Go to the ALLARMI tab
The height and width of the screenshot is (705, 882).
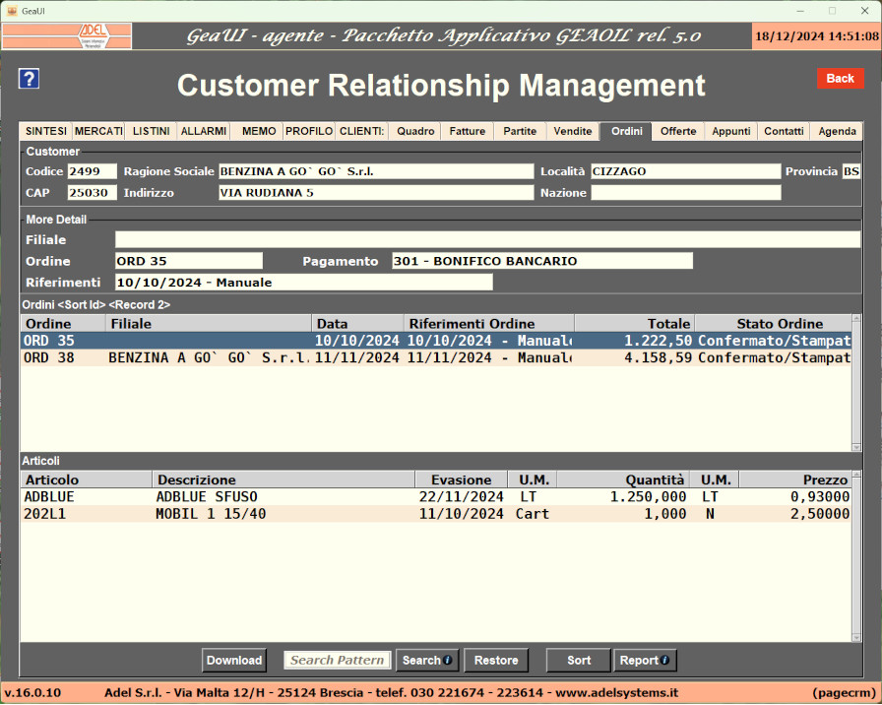(x=203, y=131)
